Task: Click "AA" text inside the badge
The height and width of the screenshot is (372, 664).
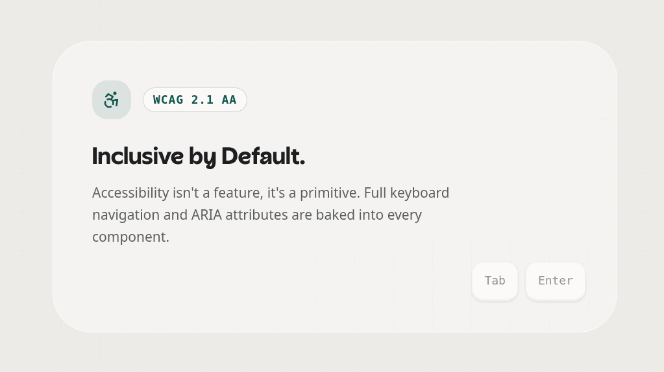Action: pyautogui.click(x=229, y=100)
